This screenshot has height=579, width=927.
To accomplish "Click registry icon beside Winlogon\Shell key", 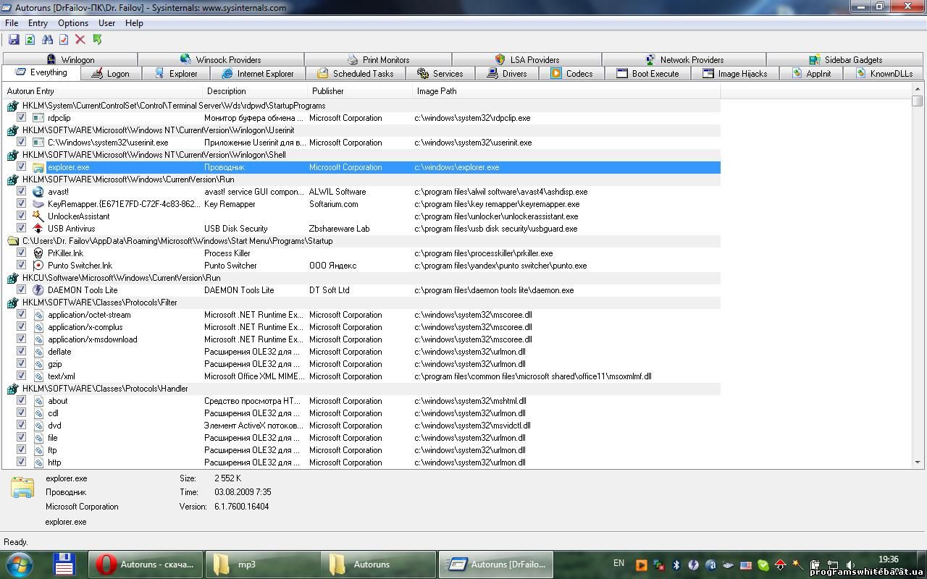I will click(x=13, y=155).
